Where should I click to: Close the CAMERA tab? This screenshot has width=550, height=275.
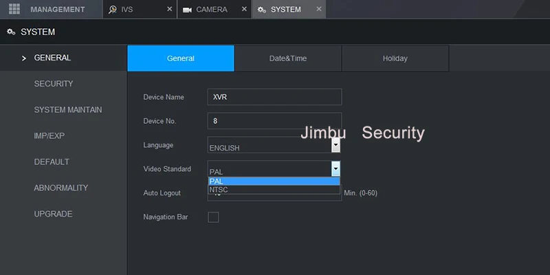244,9
